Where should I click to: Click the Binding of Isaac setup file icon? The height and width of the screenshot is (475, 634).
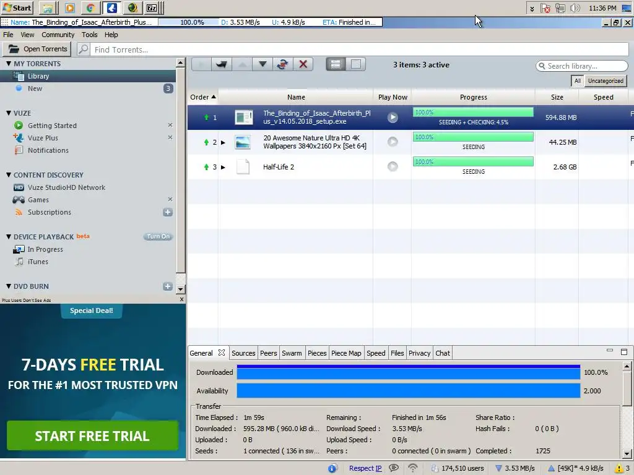coord(244,118)
